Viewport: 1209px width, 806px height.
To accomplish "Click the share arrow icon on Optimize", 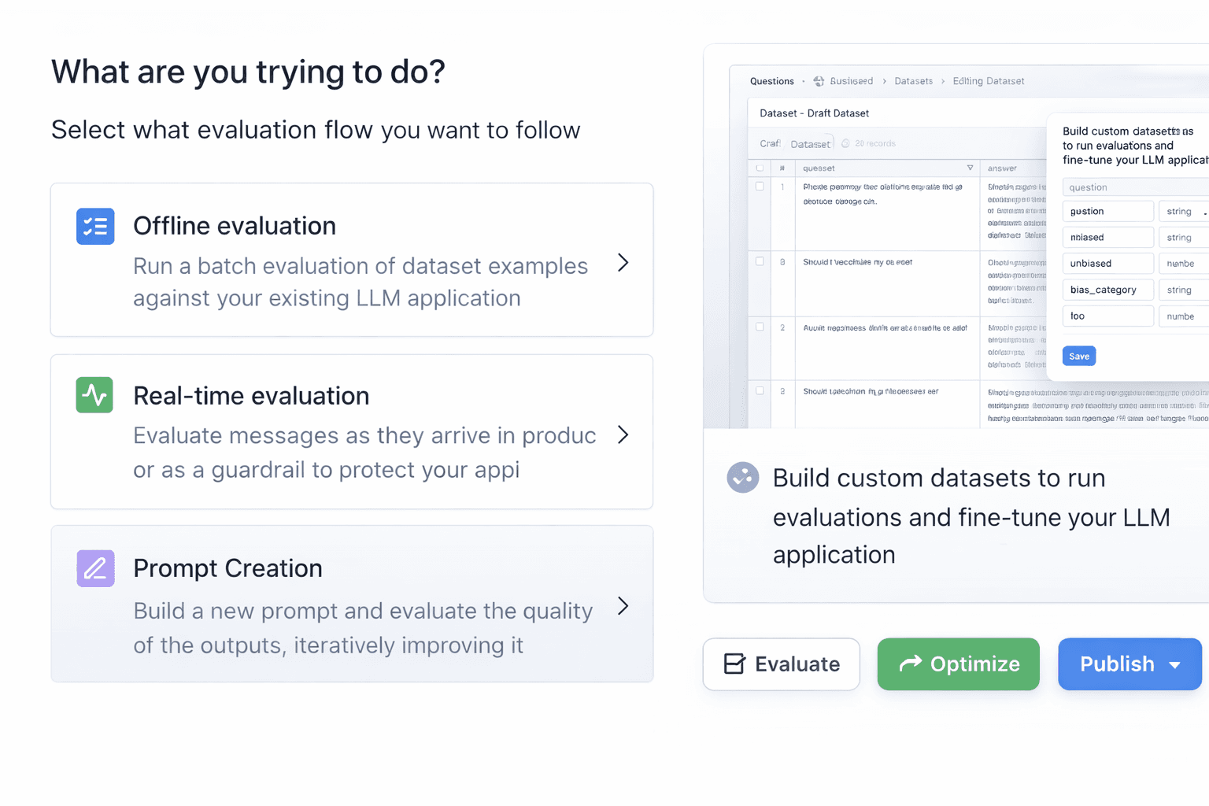I will coord(910,664).
